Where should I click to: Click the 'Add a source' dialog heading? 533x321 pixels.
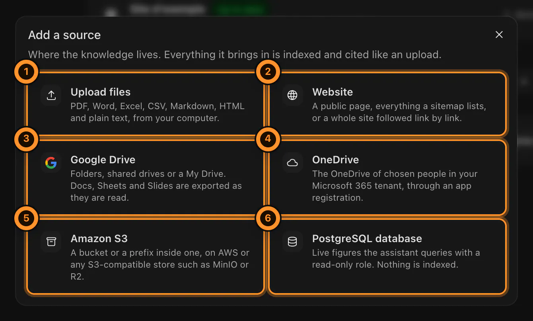(x=64, y=35)
